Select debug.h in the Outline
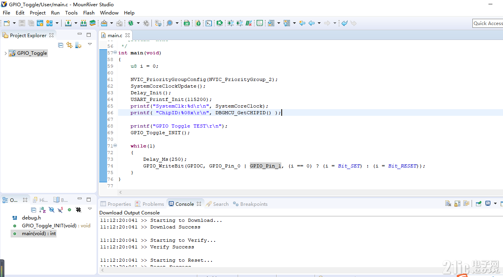503x277 pixels. point(31,218)
